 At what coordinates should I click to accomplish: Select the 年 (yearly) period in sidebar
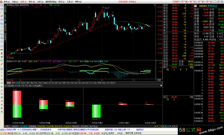[x=2, y=112]
